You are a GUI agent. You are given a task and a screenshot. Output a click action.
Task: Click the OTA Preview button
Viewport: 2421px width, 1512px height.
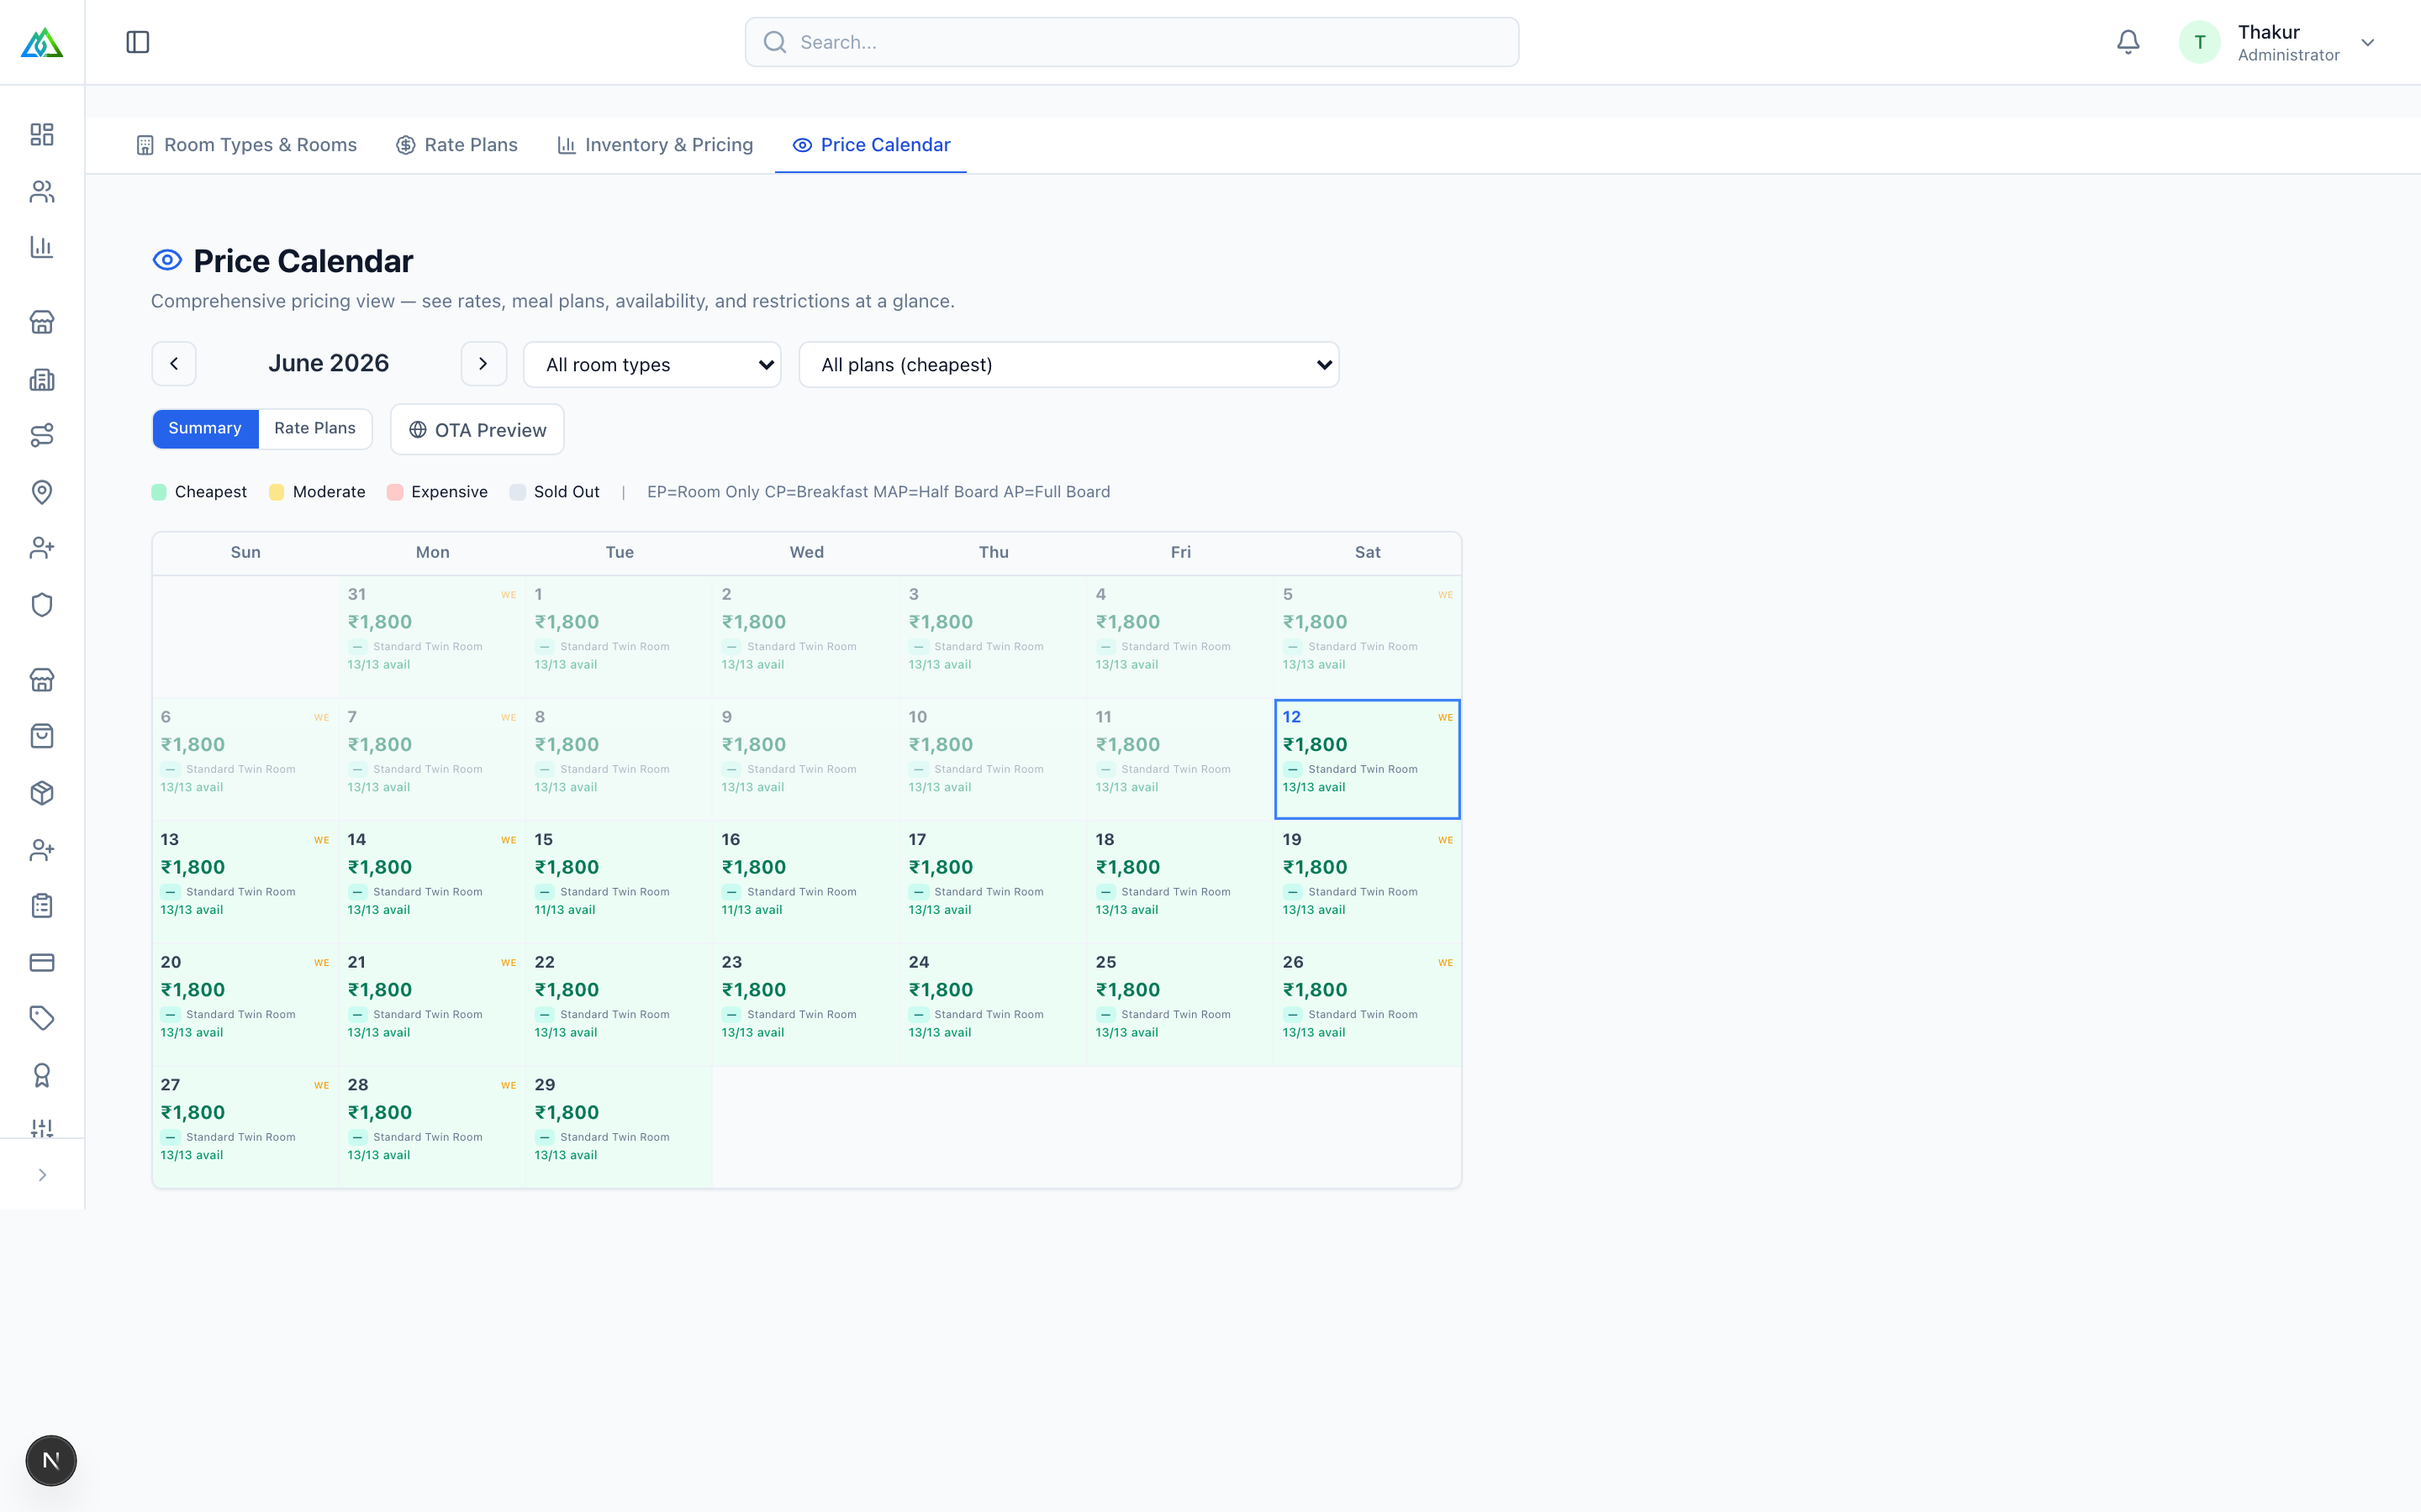point(477,430)
